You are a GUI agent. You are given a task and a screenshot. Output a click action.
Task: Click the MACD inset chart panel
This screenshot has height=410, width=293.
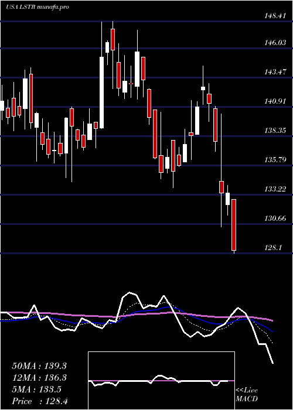(161, 381)
